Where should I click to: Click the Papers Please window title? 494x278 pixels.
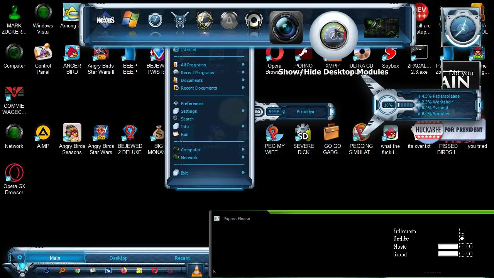coord(237,219)
